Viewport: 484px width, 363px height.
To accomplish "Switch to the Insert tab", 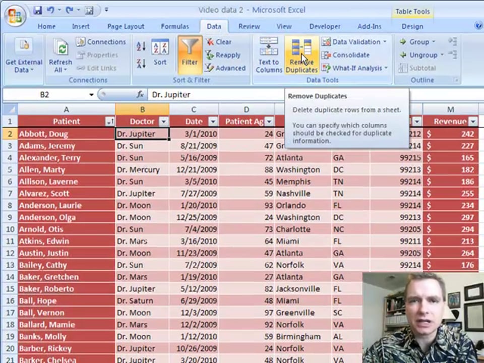I will [x=81, y=27].
